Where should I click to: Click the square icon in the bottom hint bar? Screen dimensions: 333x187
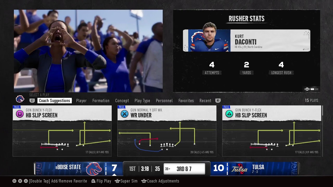tap(15, 181)
